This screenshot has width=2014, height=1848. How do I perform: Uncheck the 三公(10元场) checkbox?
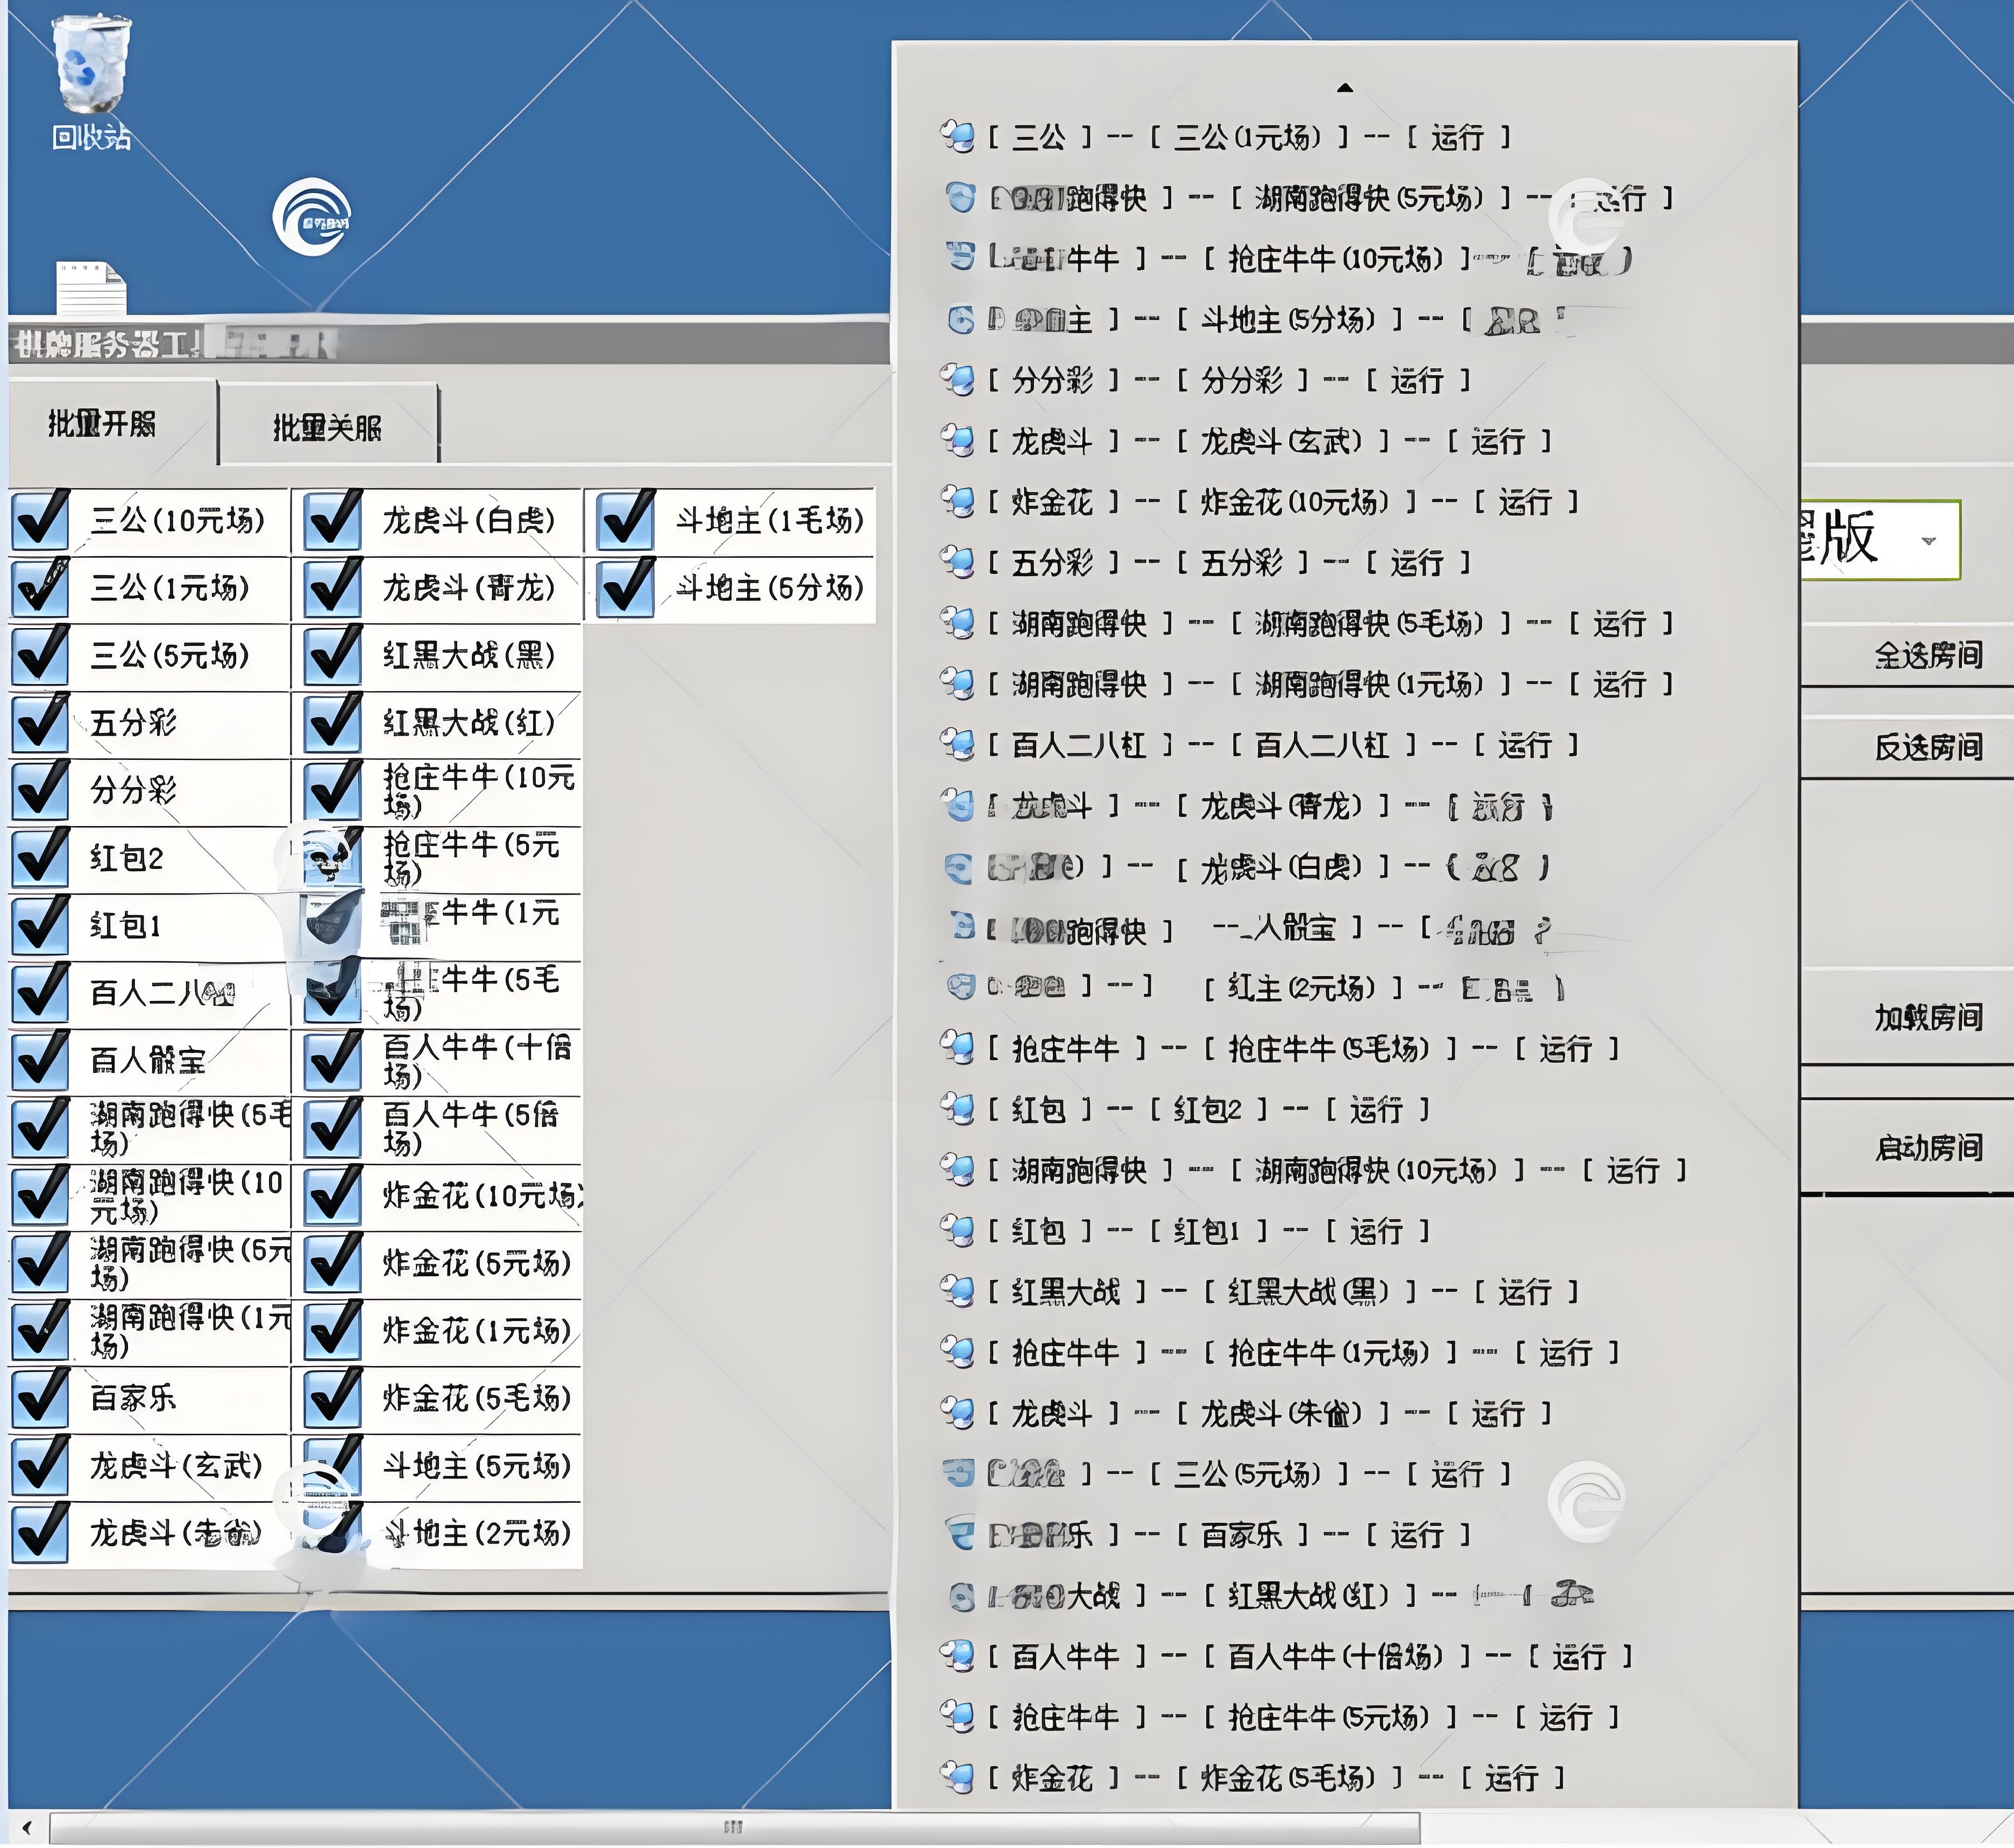41,521
